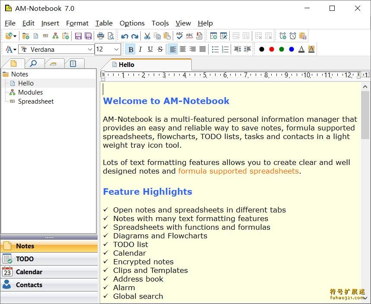This screenshot has width=371, height=304.
Task: Set text color to green
Action: pyautogui.click(x=281, y=49)
